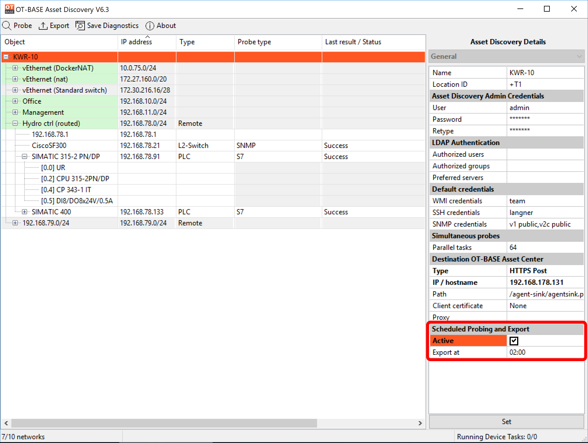Select the SIMATIC 400 row label
Image resolution: width=588 pixels, height=443 pixels.
(x=51, y=212)
